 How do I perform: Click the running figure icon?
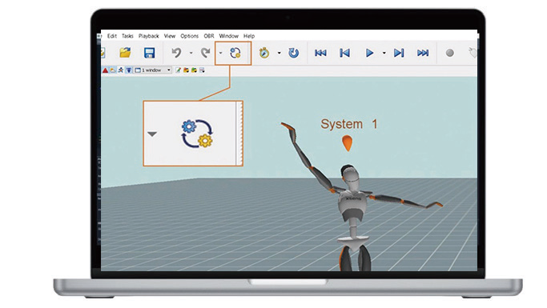tap(121, 70)
